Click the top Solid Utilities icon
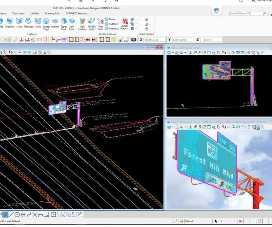272x227 pixels. tap(146, 19)
